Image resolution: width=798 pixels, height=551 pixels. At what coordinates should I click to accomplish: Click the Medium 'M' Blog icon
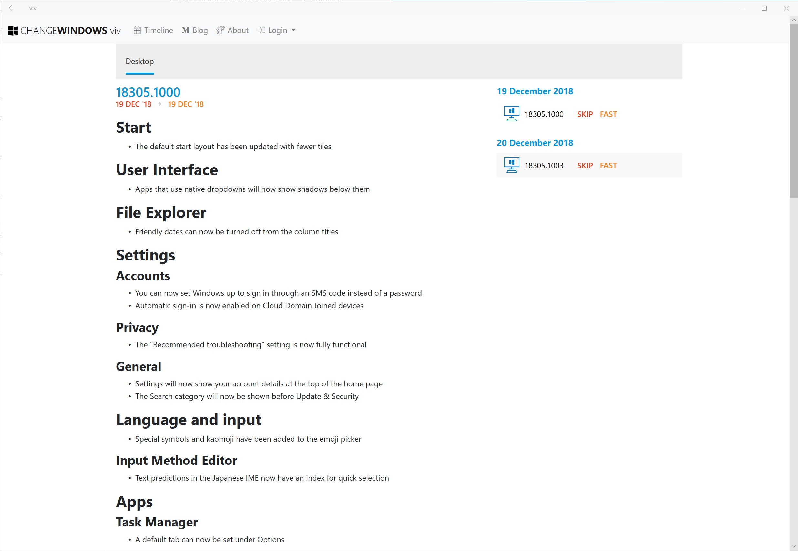point(185,30)
